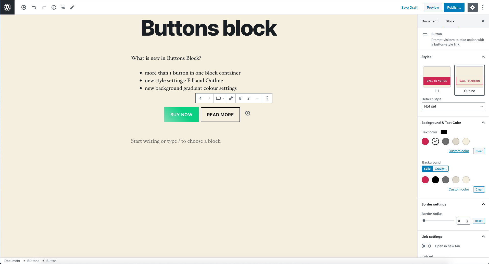Open content structure info icon
489x264 pixels.
[54, 7]
